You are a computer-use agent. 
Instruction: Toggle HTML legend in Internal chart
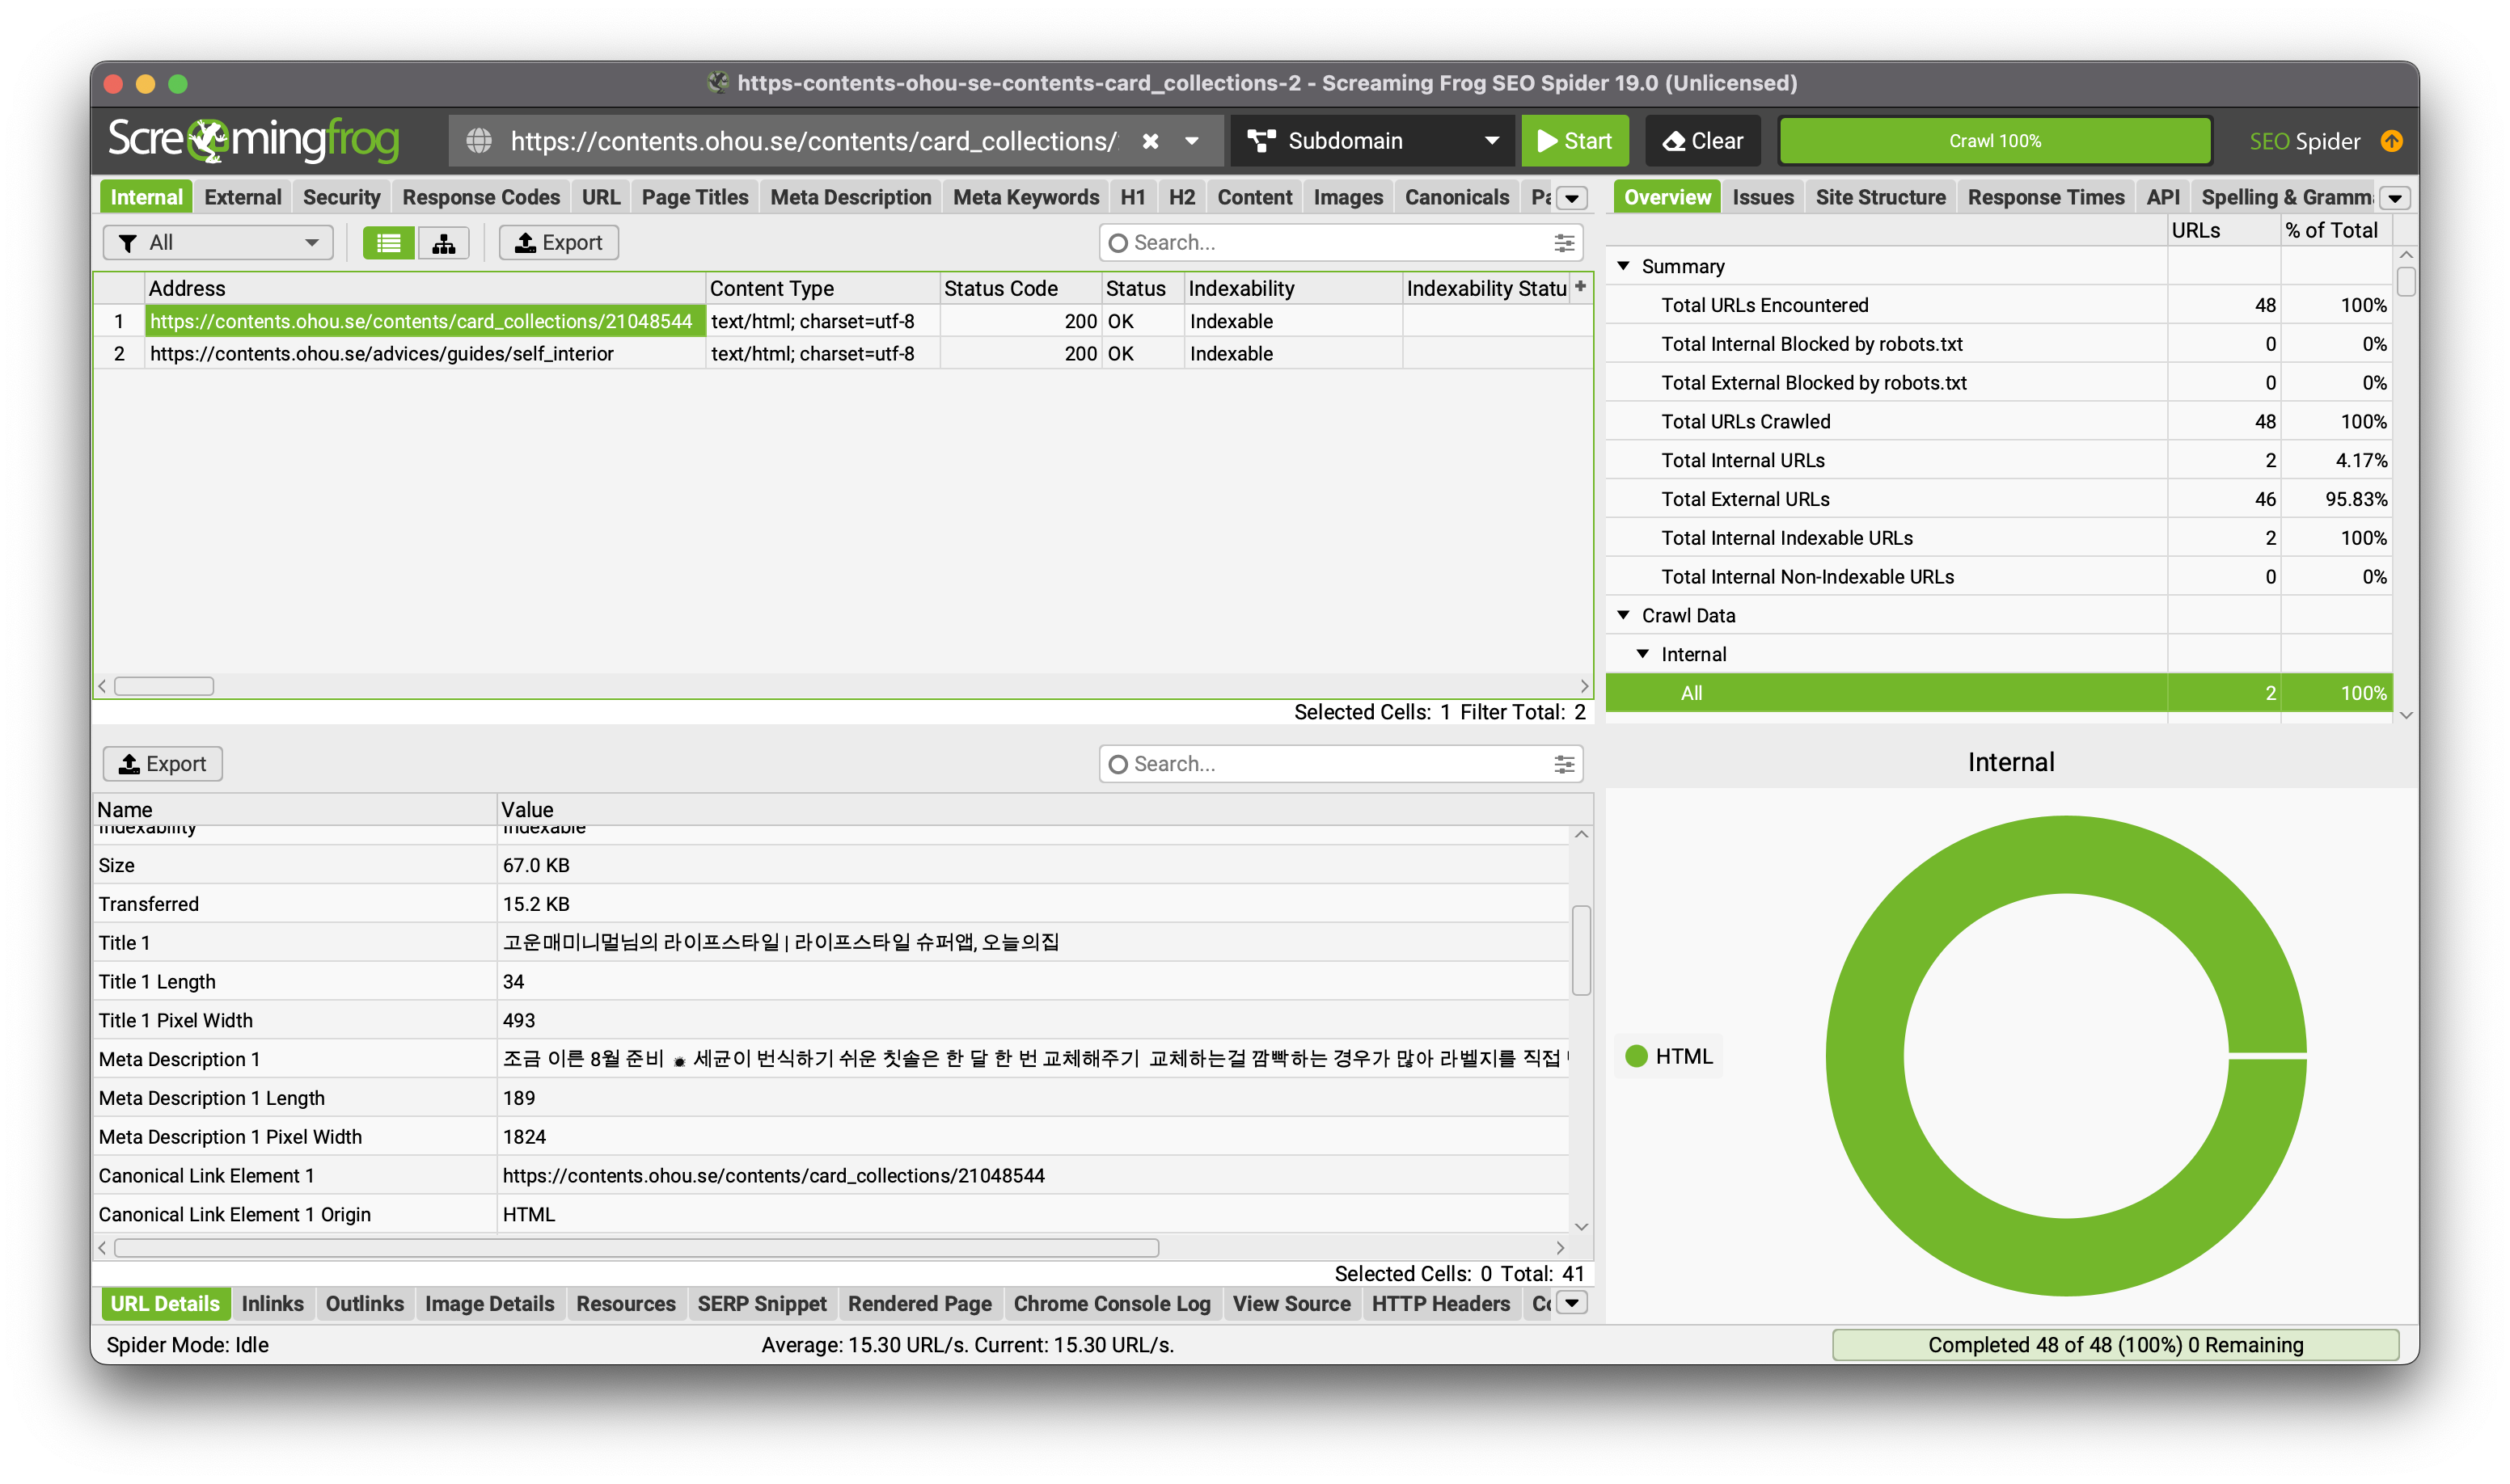(1669, 1056)
